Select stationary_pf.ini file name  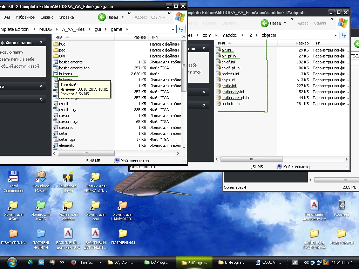click(235, 98)
